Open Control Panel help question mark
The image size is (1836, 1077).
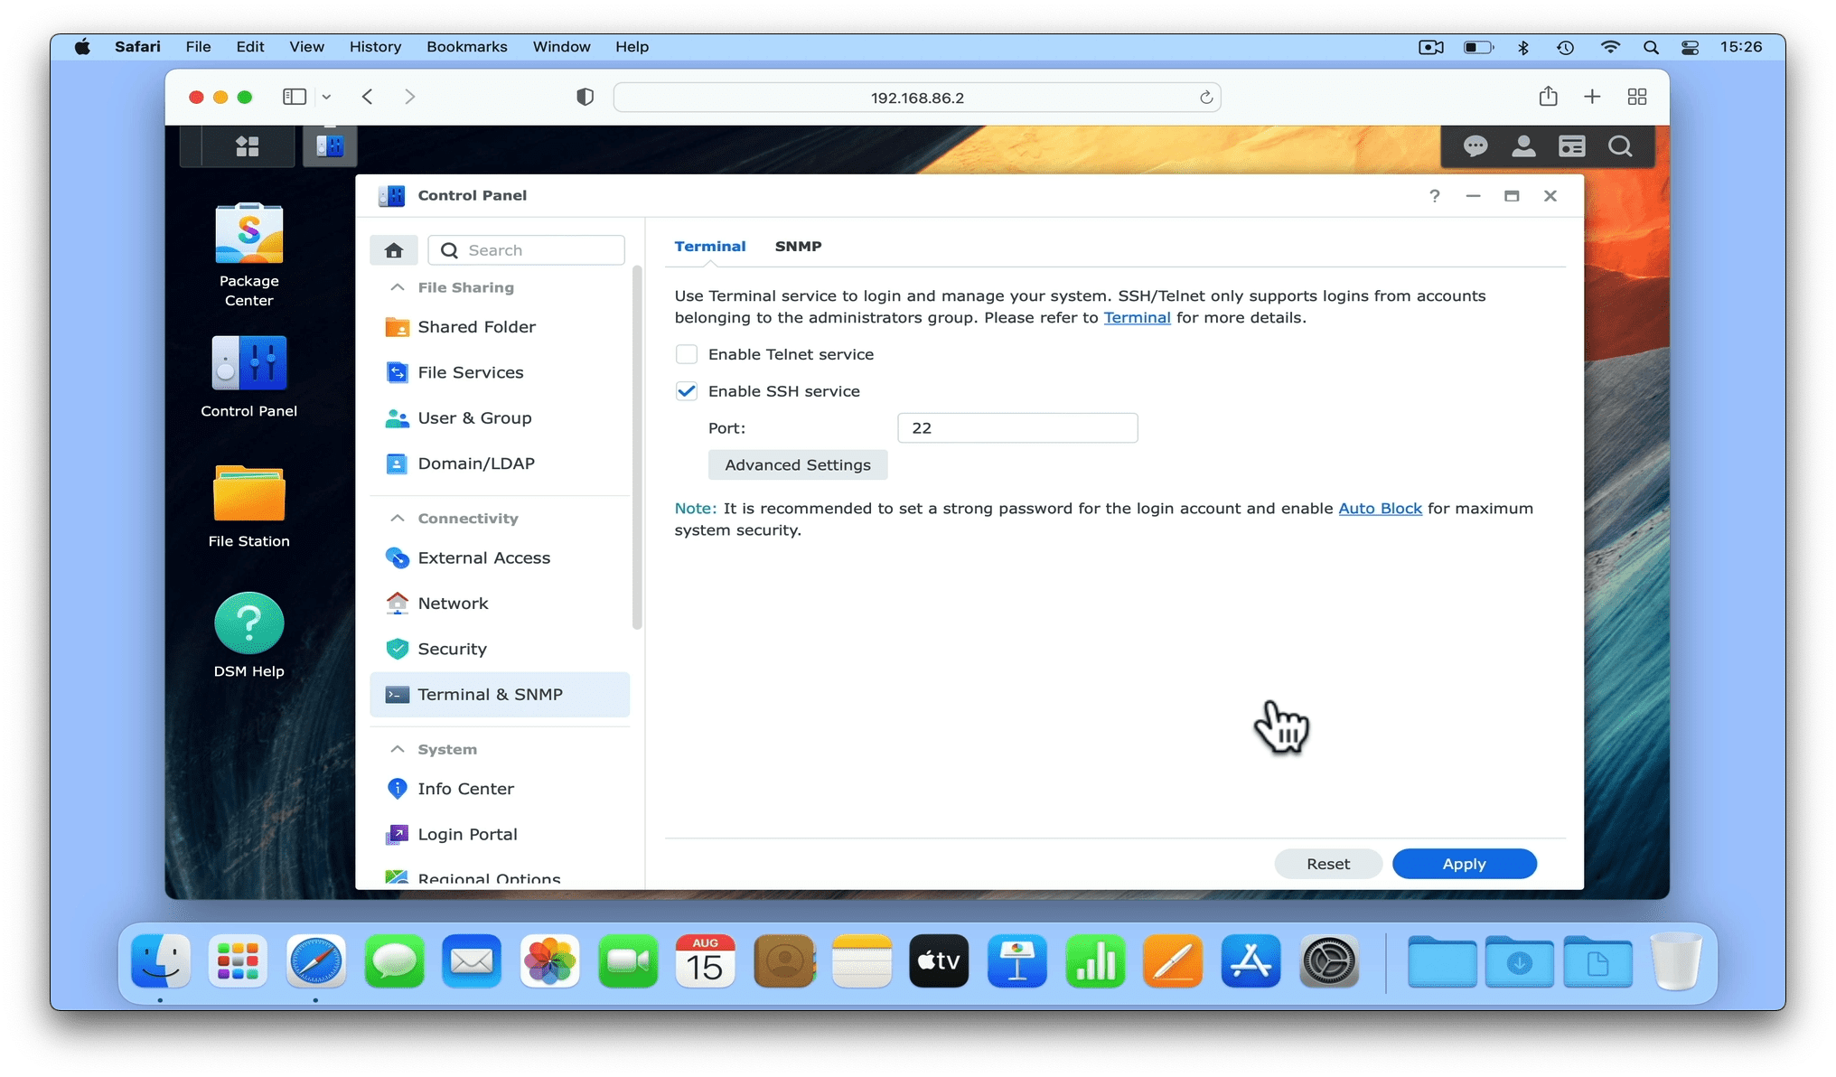click(x=1434, y=195)
